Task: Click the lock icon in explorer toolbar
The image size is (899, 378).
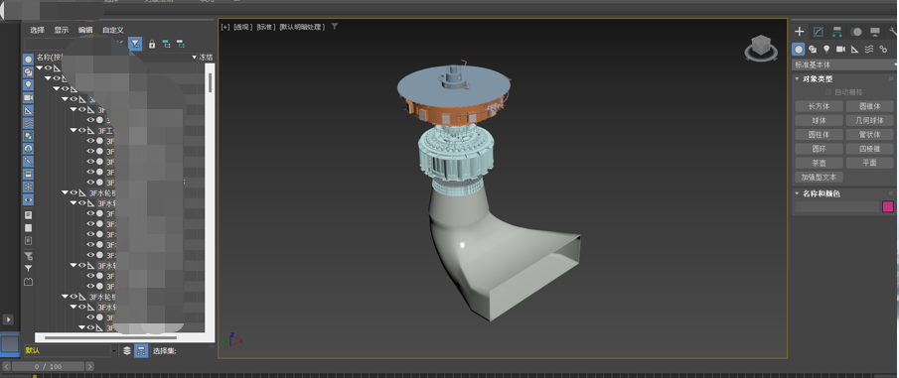Action: [152, 44]
